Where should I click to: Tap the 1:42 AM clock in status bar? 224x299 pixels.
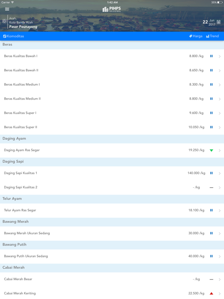[x=112, y=2]
